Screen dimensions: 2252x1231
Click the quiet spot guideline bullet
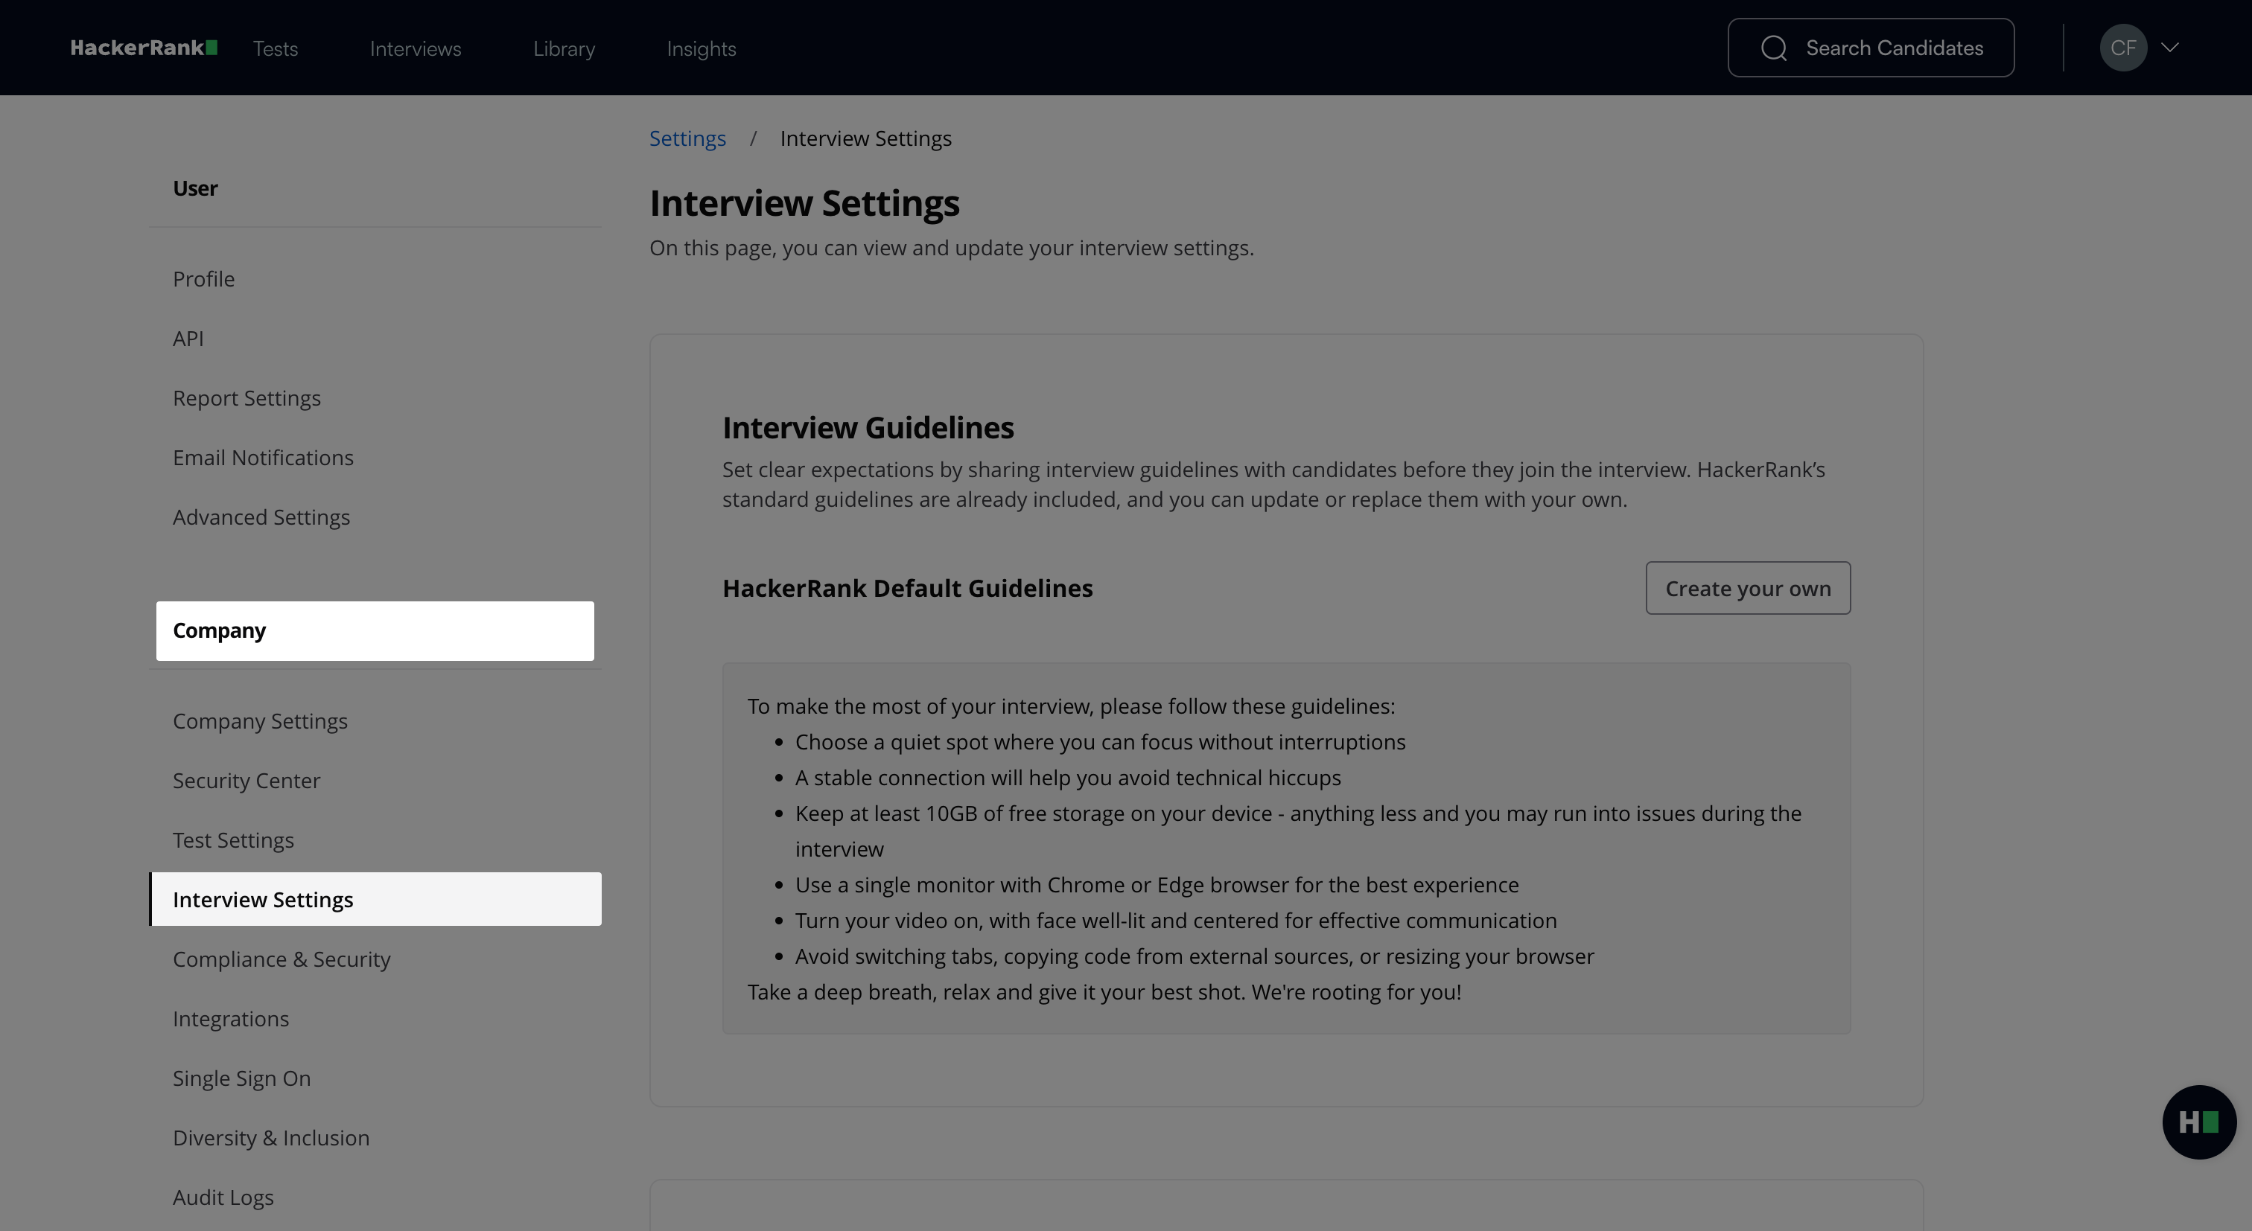coord(1100,742)
